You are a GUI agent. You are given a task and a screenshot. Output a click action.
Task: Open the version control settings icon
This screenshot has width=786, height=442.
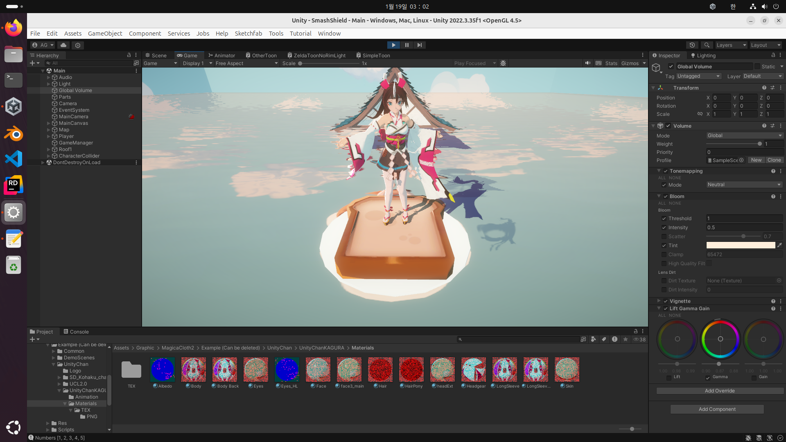[78, 45]
